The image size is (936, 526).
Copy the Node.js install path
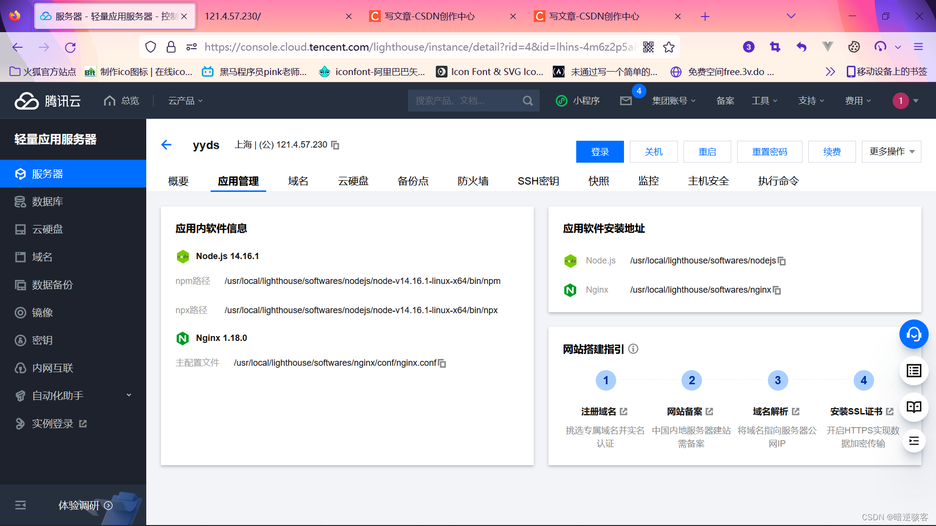(x=781, y=261)
